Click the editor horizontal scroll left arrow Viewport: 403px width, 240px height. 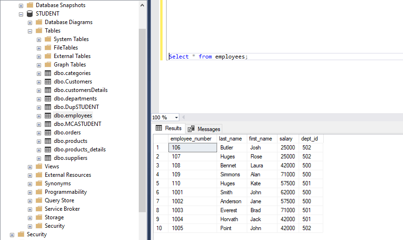click(183, 117)
